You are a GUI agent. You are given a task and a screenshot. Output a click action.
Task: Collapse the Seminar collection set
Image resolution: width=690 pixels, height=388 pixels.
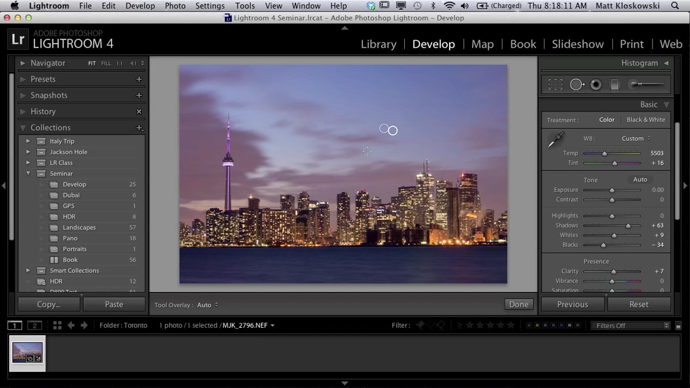point(28,173)
